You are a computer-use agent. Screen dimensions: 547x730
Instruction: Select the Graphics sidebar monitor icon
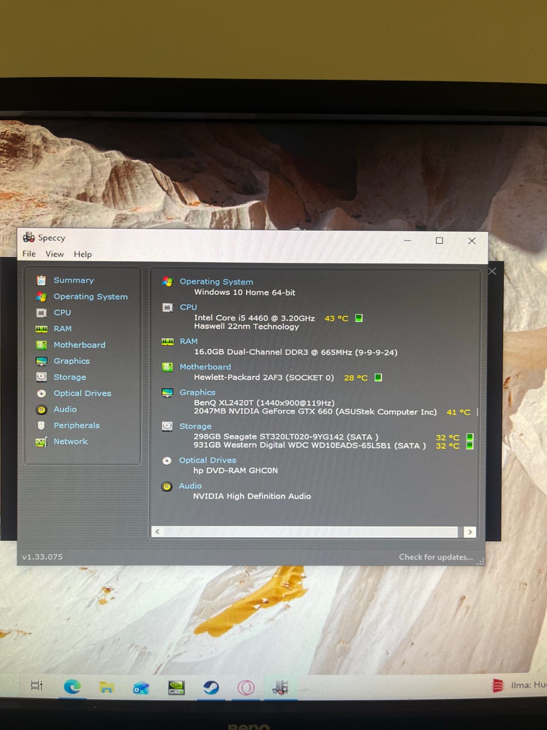pos(41,361)
